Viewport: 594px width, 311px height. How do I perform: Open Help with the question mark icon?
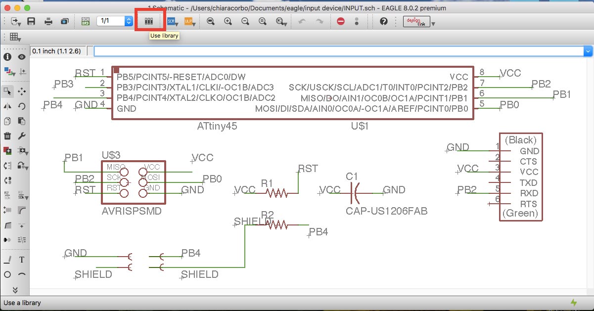pos(383,21)
